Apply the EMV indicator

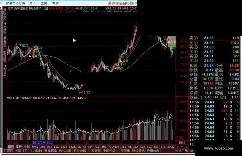pos(104,147)
